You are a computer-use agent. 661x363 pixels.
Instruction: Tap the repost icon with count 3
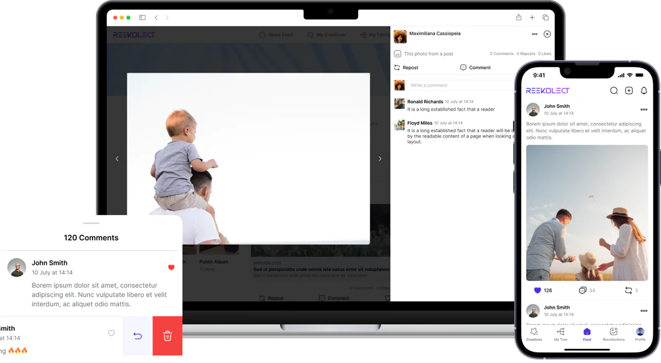point(628,290)
